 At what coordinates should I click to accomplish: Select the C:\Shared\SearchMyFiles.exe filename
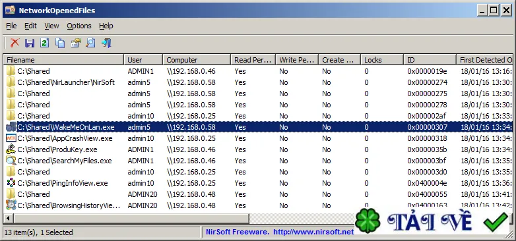click(x=65, y=161)
